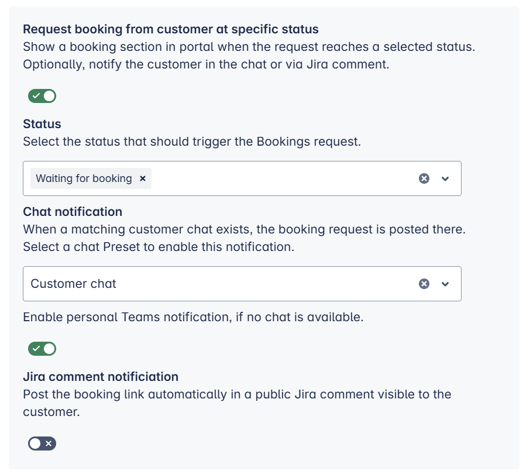Enable the Jira comment notification toggle
Viewport: 523px width, 471px height.
(42, 444)
